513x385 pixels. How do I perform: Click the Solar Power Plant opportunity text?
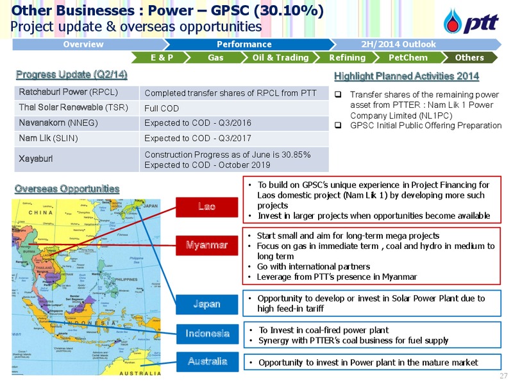coord(371,304)
